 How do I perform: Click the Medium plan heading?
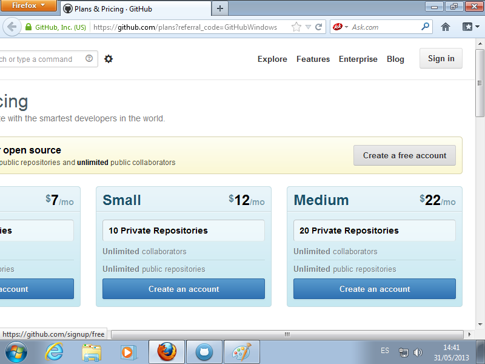coord(321,200)
